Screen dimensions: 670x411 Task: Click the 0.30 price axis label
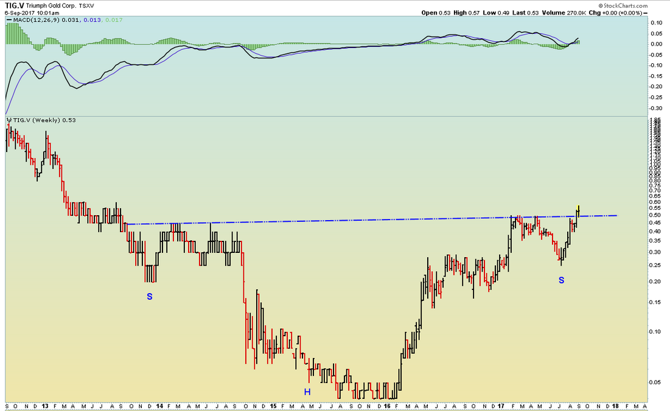(x=655, y=252)
